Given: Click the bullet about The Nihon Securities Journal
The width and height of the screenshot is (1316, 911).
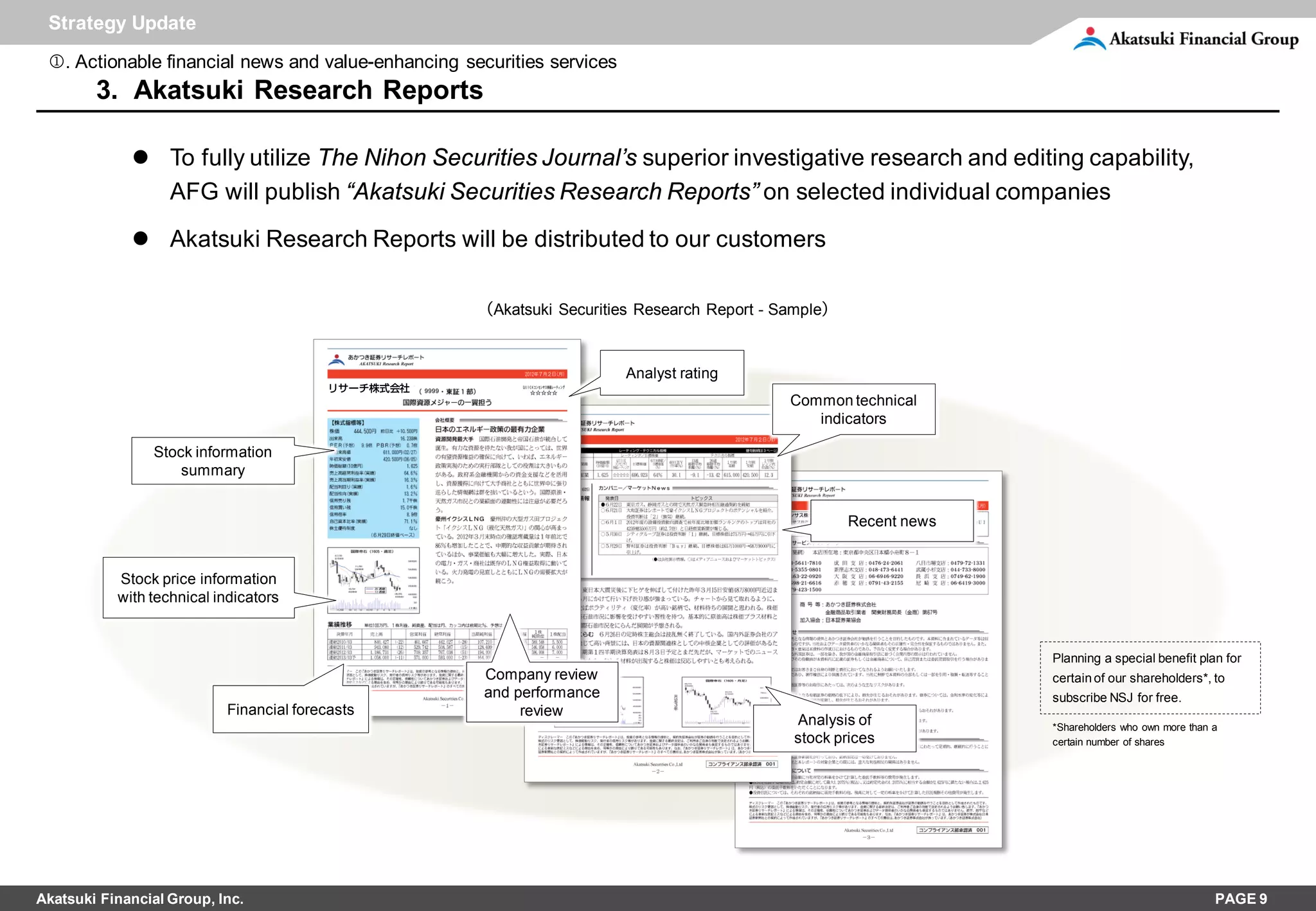Looking at the screenshot, I should [681, 175].
